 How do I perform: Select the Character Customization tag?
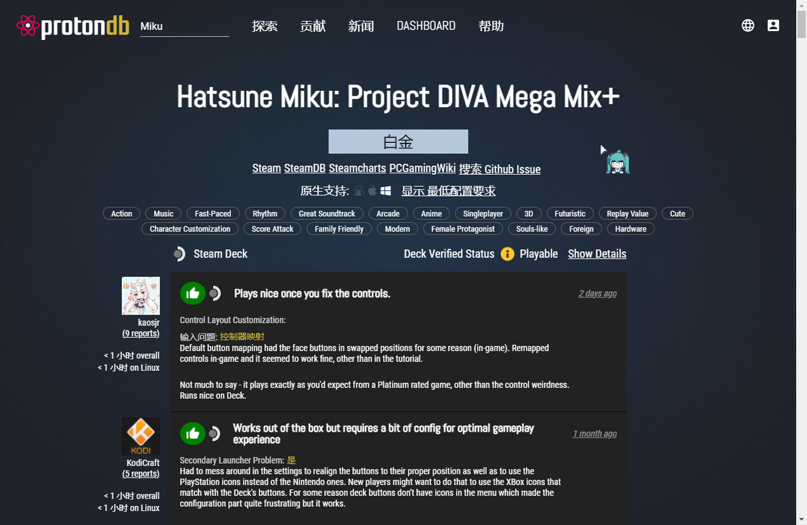coord(190,229)
